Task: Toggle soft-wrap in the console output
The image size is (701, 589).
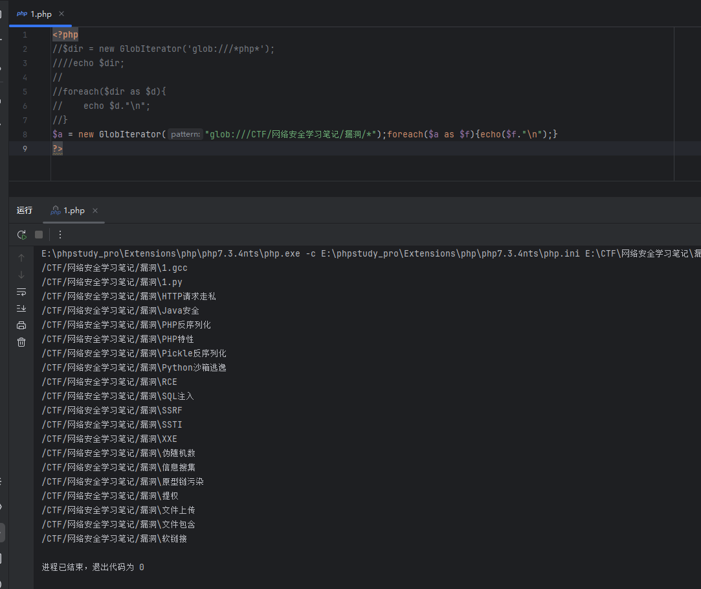Action: (x=21, y=292)
